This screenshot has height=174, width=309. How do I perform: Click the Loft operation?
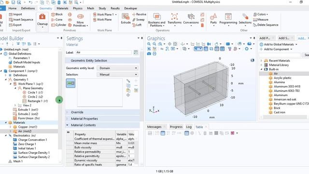coord(137,25)
